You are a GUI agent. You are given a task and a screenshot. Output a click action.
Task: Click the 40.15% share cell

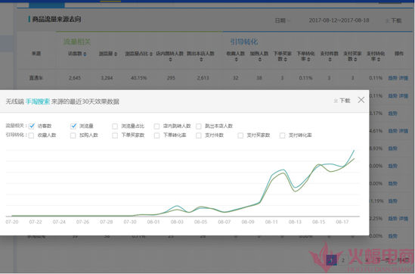[138, 78]
